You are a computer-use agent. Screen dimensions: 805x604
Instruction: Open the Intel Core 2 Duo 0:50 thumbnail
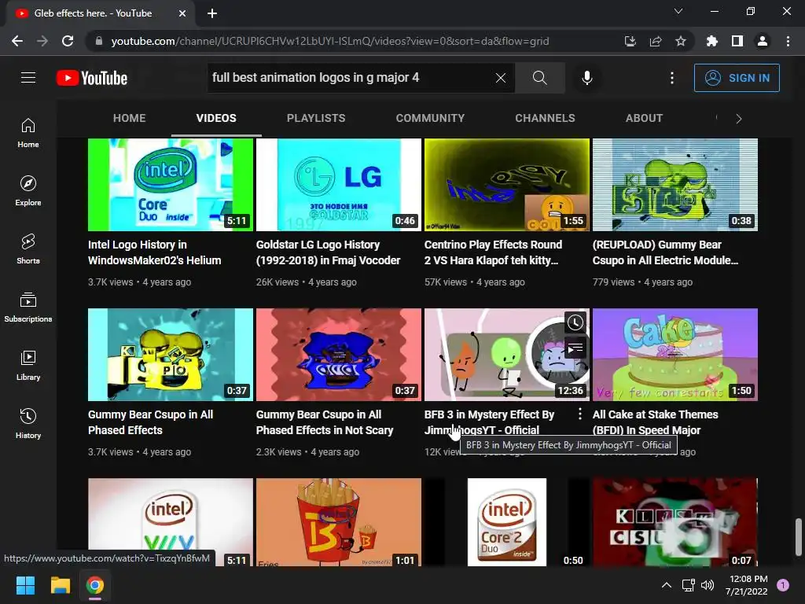(x=507, y=522)
